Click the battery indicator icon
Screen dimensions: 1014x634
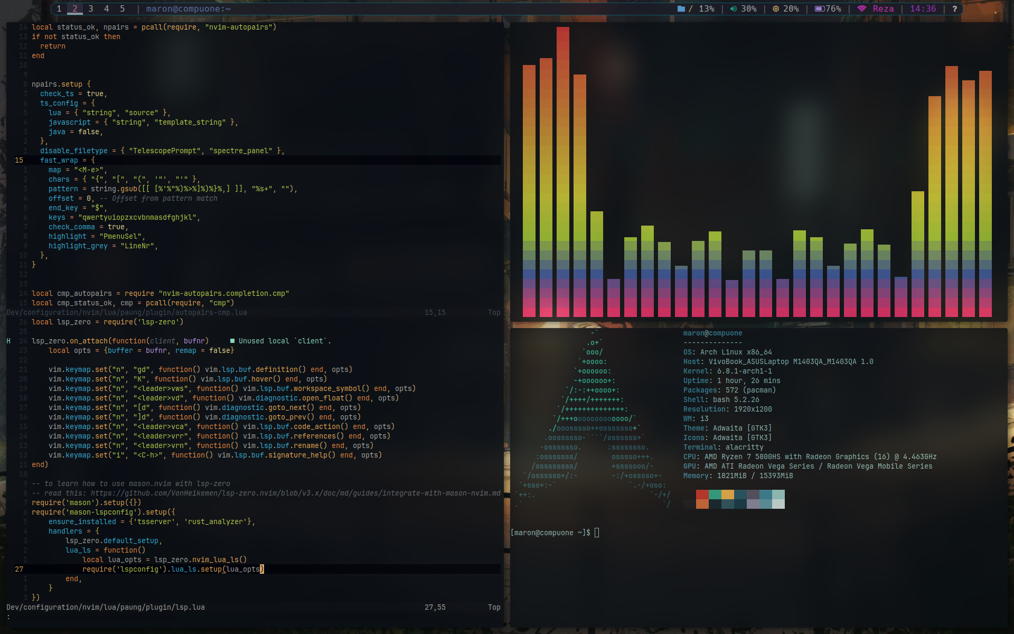(x=820, y=9)
